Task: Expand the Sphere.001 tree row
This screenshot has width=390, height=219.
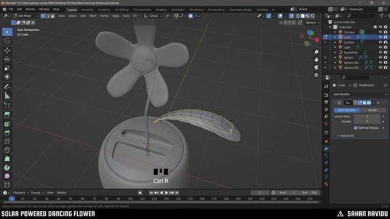Action: pos(335,63)
